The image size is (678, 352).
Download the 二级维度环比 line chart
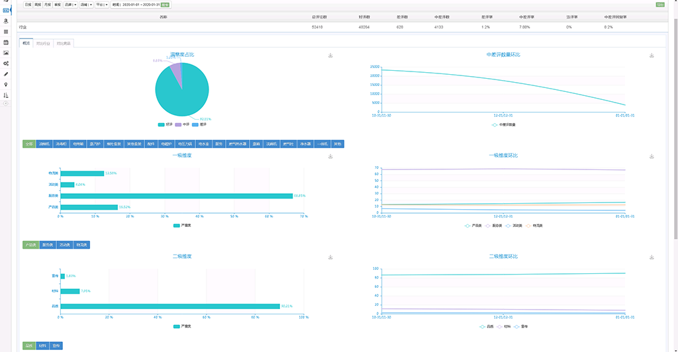pyautogui.click(x=652, y=257)
